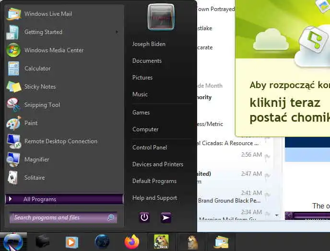Select the Sticky Notes label
Screen dimensions: 330x251
[40, 87]
